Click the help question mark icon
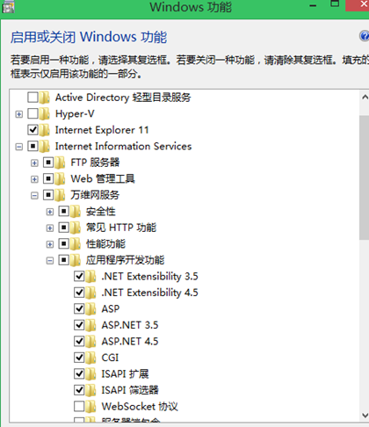This screenshot has width=369, height=427. pyautogui.click(x=365, y=36)
